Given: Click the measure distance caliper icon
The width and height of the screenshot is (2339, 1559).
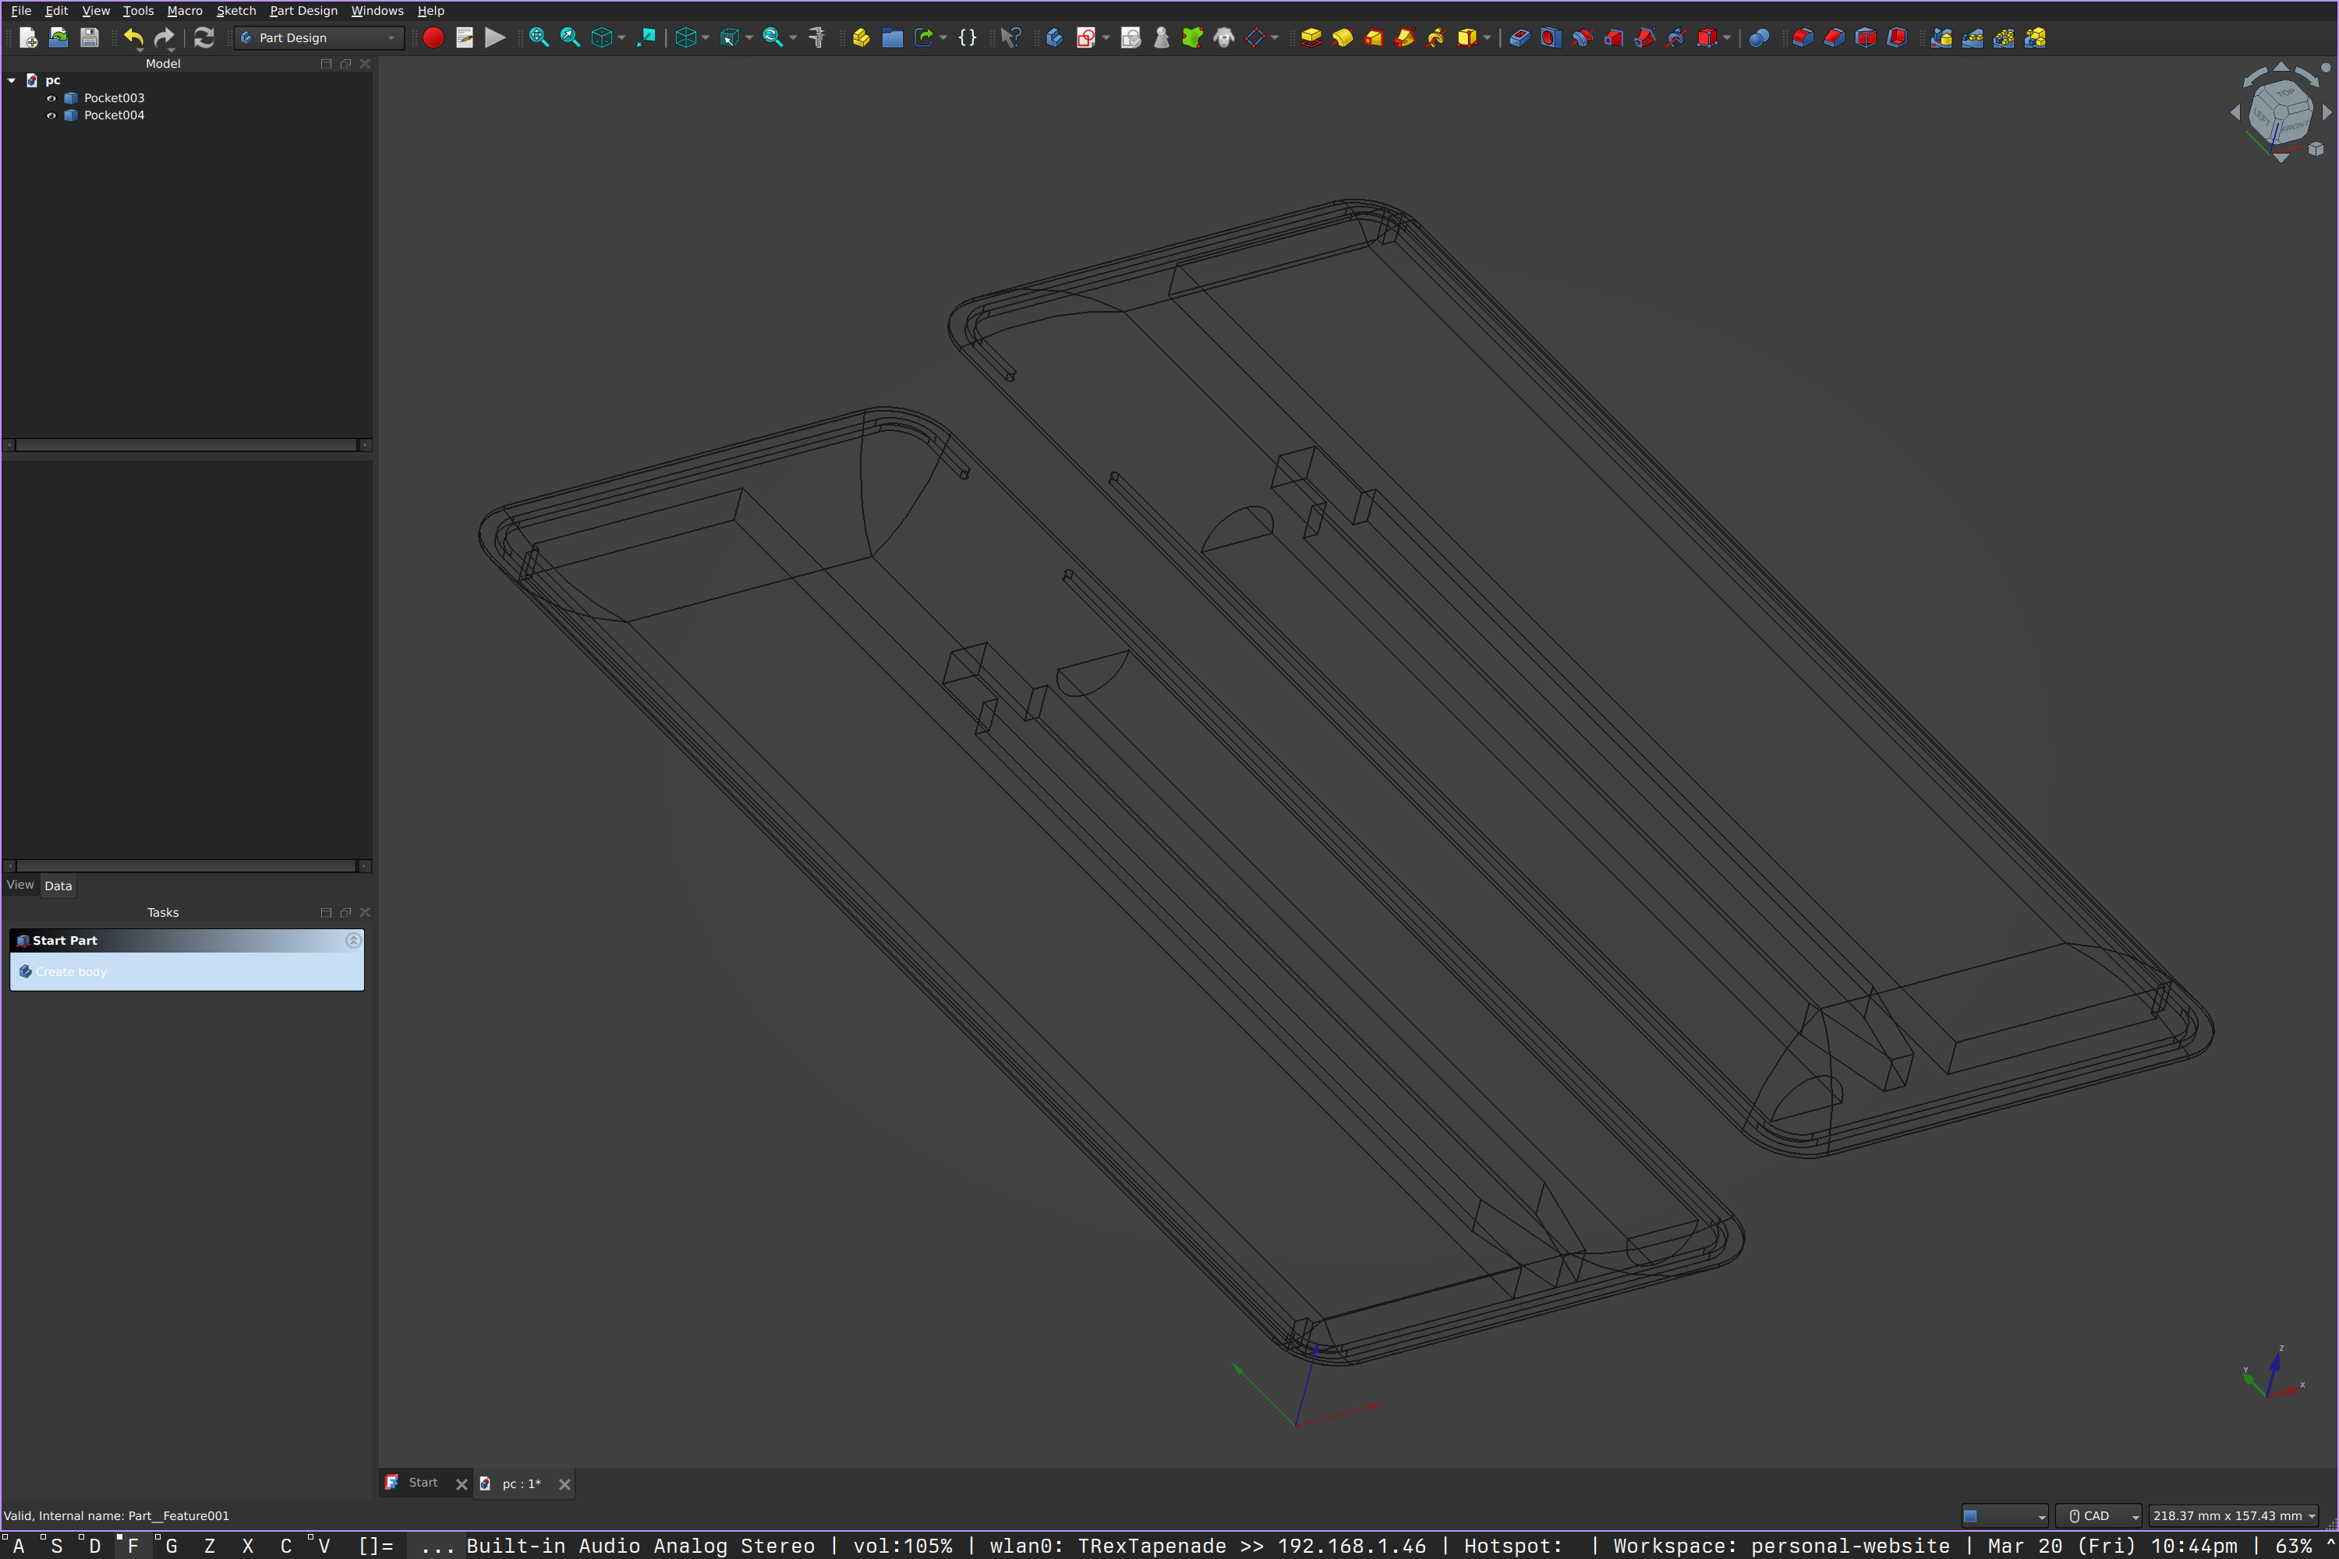Looking at the screenshot, I should tap(816, 37).
